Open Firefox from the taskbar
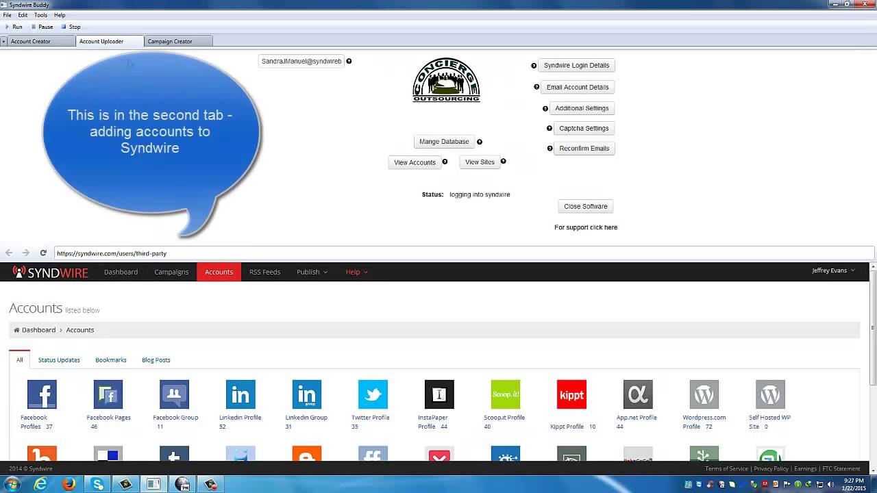Image resolution: width=877 pixels, height=493 pixels. [x=69, y=484]
